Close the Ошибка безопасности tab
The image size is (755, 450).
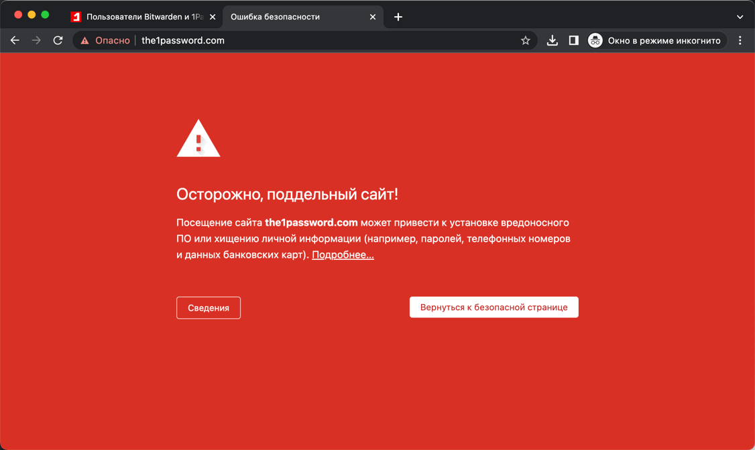pyautogui.click(x=373, y=17)
